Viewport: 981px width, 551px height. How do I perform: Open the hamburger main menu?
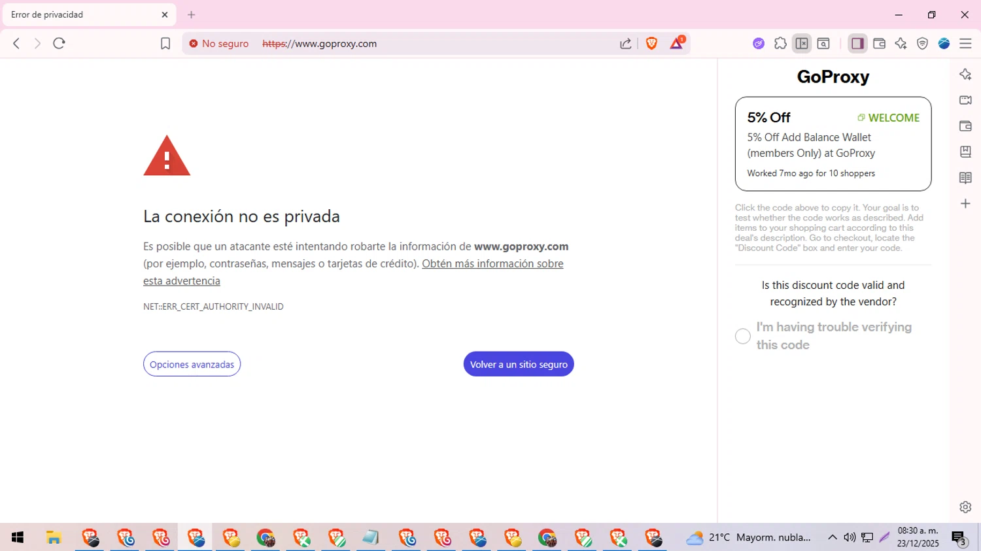965,44
